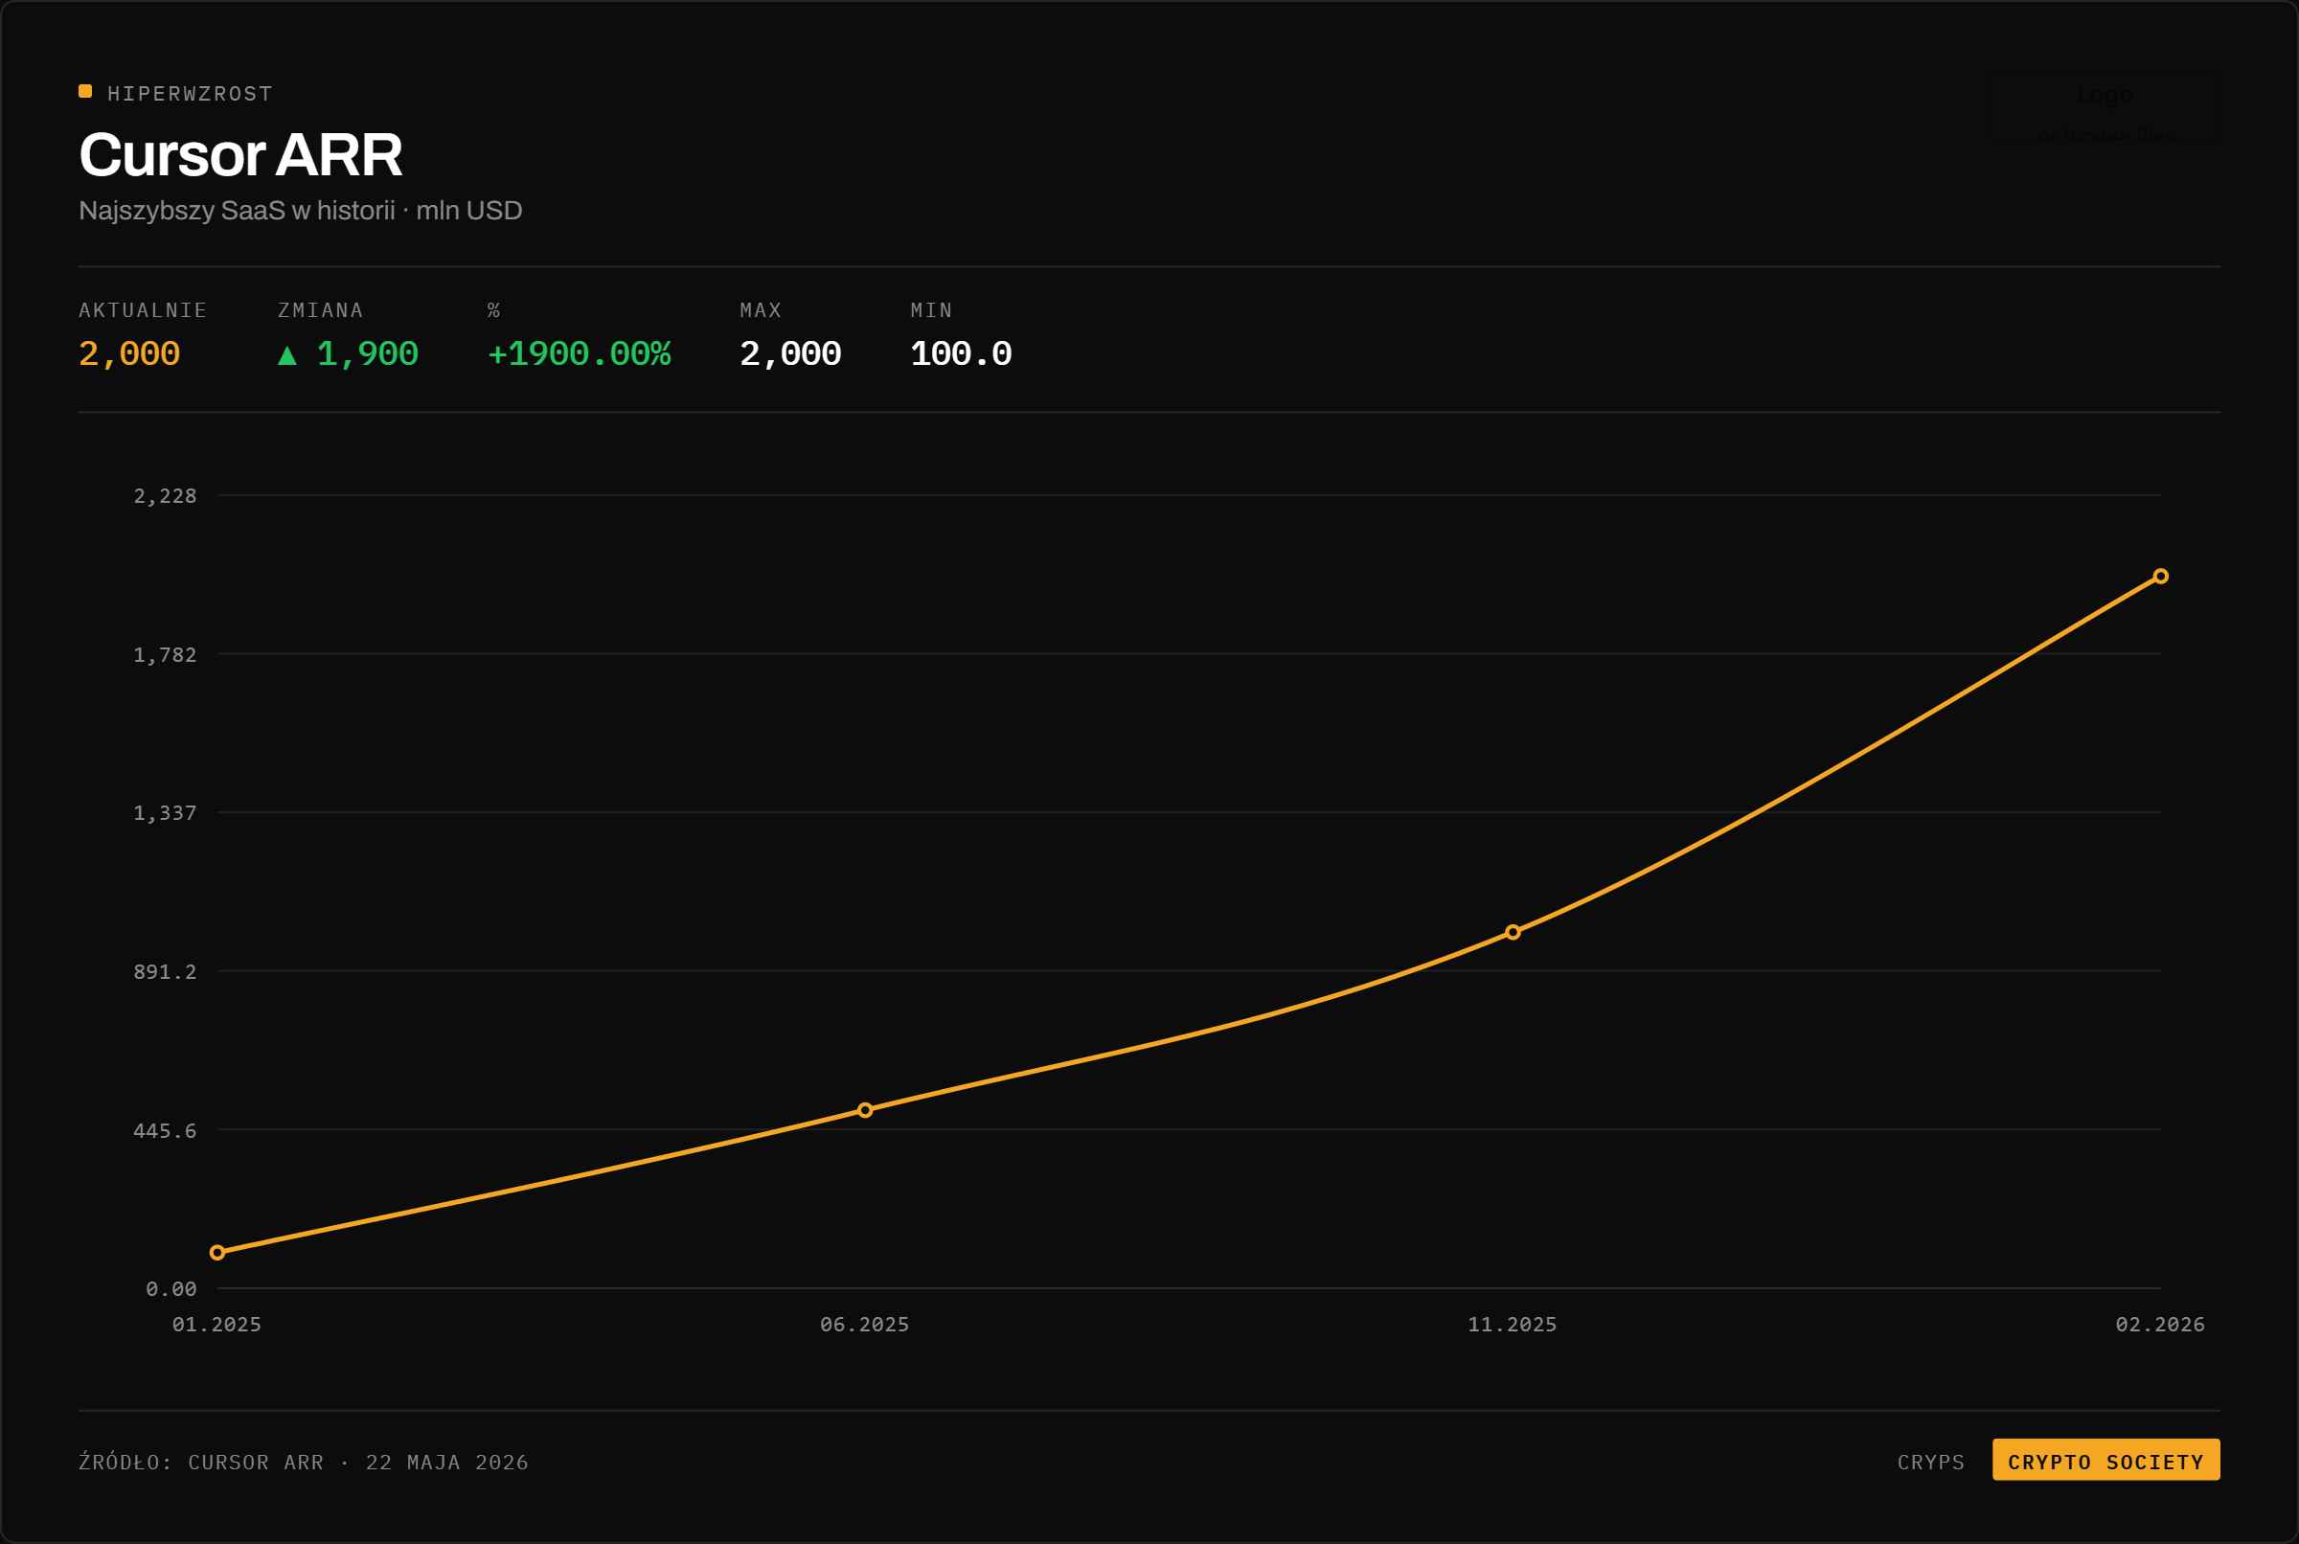Click the HIPERWZROST category label

(x=190, y=94)
